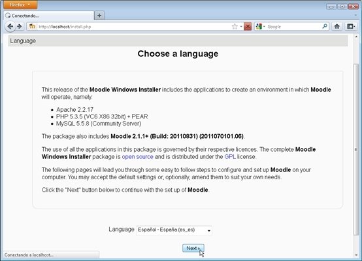Bookmark this page with the star icon

pos(235,27)
